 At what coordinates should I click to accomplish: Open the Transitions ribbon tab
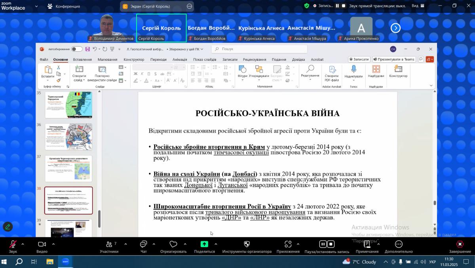click(x=158, y=60)
